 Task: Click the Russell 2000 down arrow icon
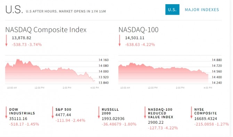(99, 113)
